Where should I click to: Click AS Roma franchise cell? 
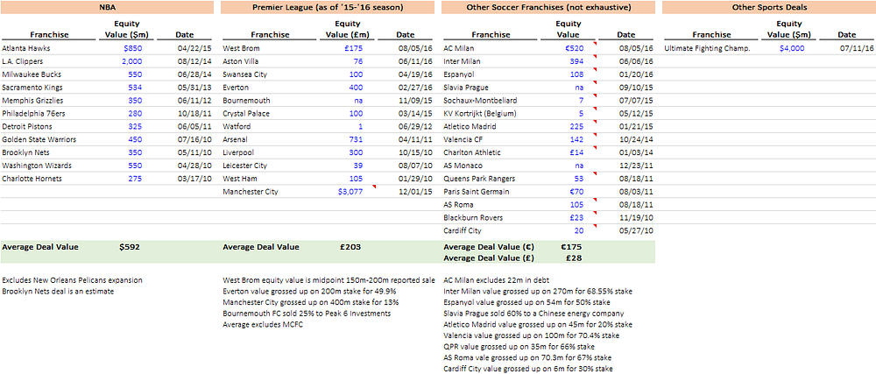click(457, 205)
